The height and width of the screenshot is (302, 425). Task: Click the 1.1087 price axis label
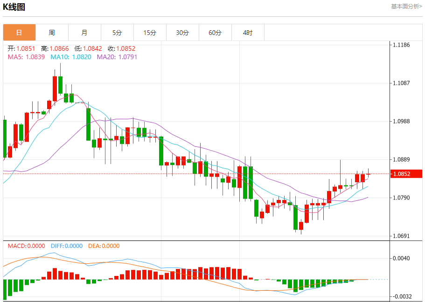coord(401,83)
